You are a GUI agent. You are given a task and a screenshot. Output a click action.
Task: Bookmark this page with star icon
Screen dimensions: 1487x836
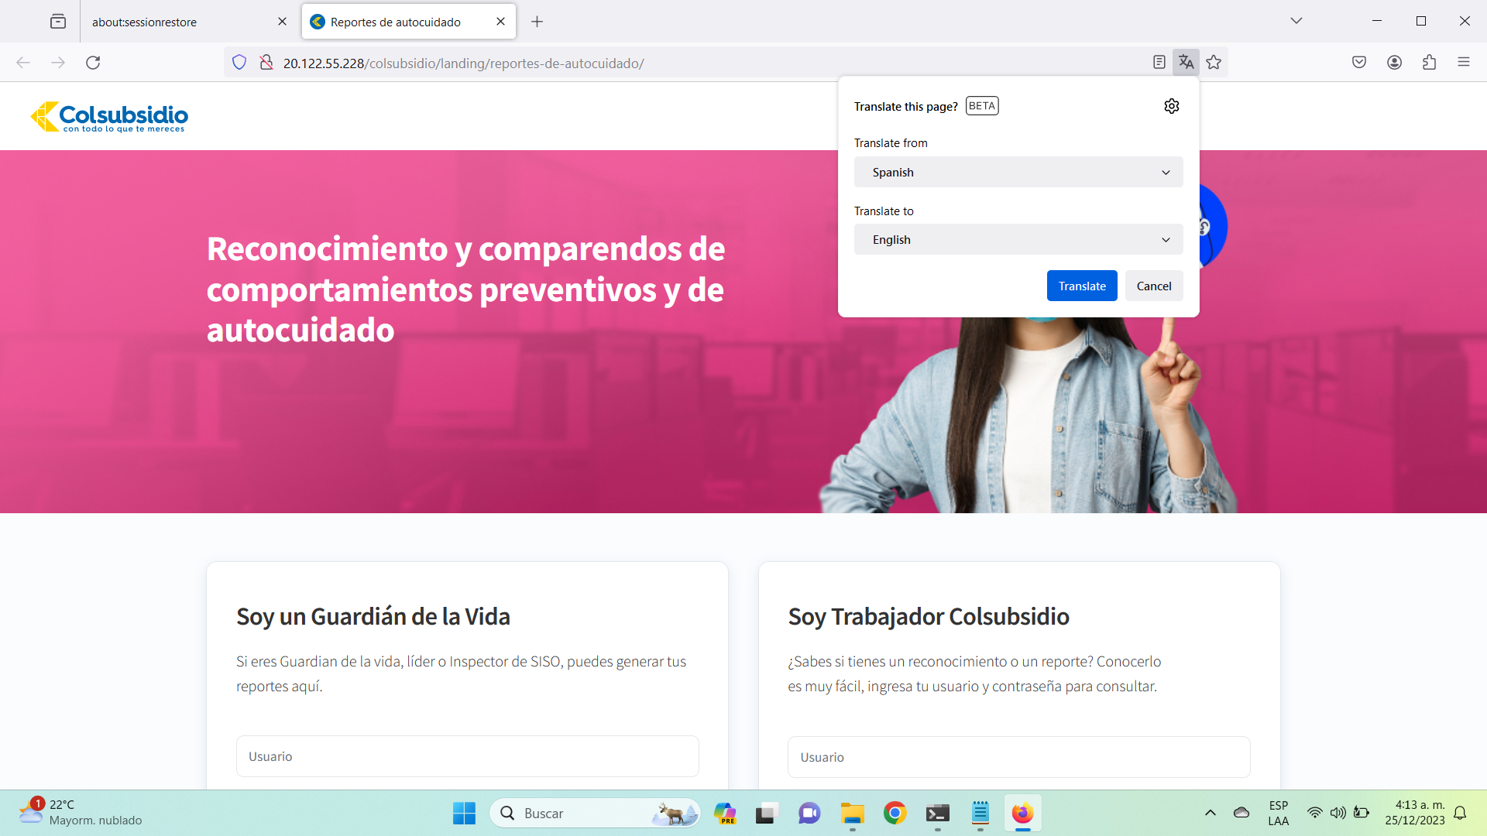coord(1214,62)
